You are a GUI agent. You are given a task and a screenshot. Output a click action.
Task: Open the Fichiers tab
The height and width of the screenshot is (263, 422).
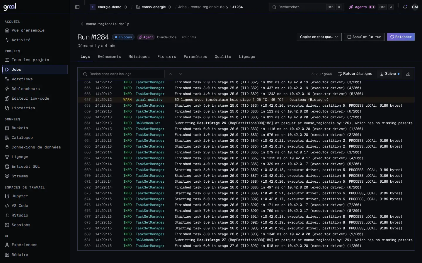click(x=166, y=57)
